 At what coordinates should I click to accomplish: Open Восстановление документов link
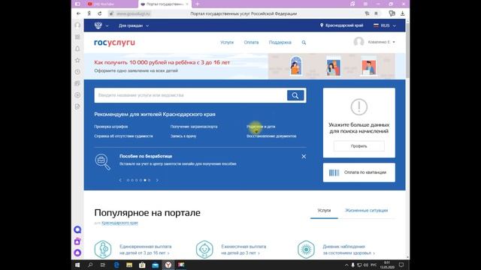click(x=271, y=136)
